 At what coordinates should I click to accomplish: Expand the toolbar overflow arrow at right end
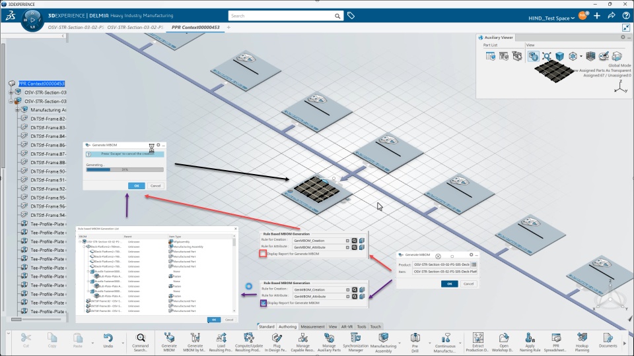click(625, 343)
